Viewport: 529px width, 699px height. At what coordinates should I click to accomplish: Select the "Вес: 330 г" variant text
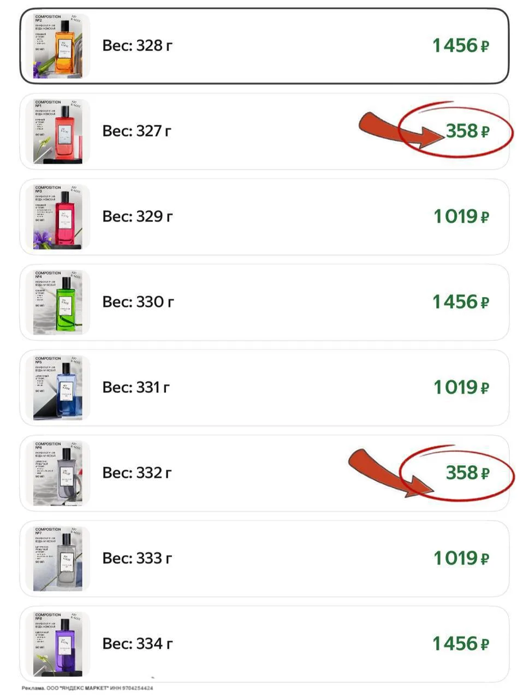[x=138, y=302]
